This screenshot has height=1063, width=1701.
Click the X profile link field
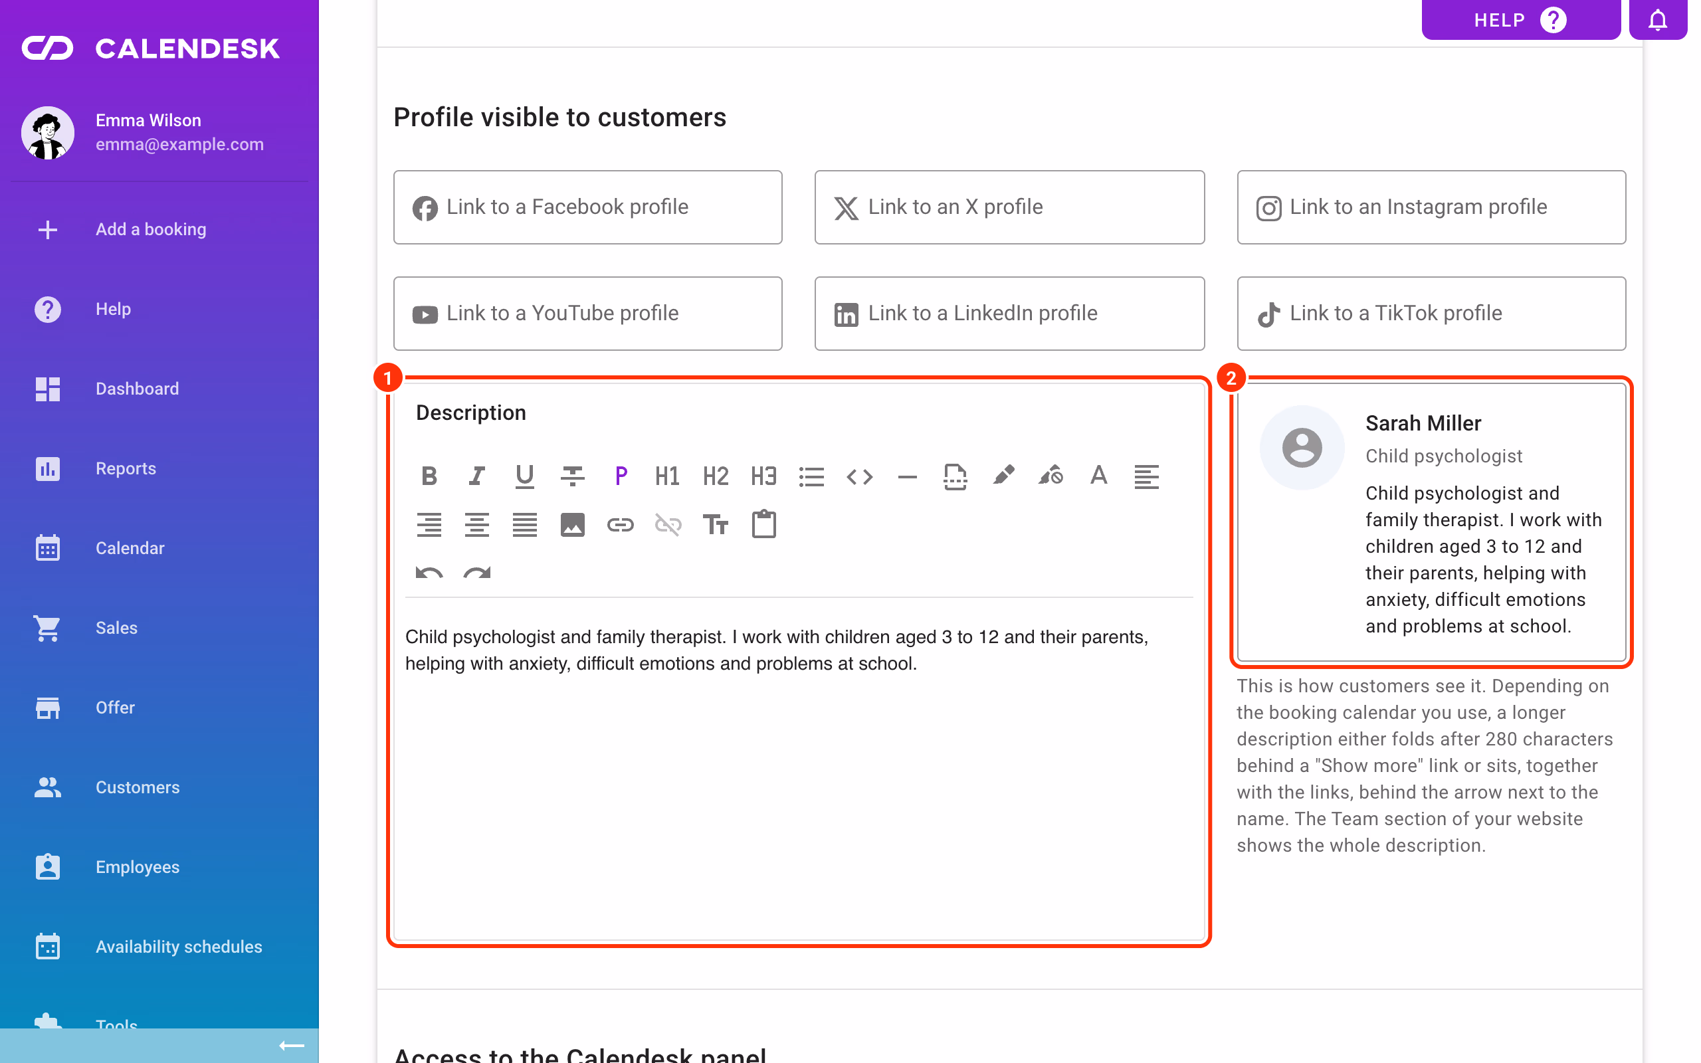(x=1009, y=207)
